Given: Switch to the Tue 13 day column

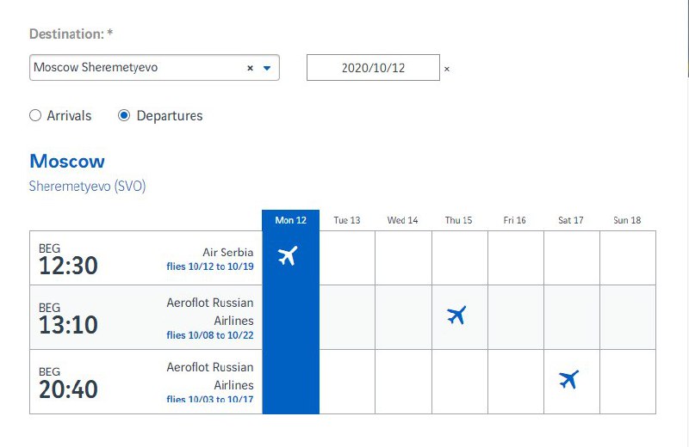Looking at the screenshot, I should tap(347, 220).
